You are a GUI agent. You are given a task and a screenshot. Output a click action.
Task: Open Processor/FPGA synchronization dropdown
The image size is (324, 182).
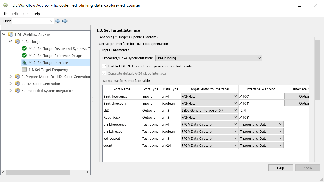pos(209,58)
